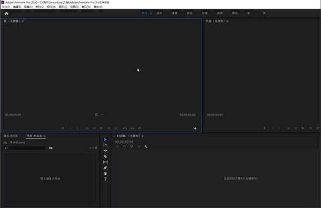Open the Window menu
The image size is (321, 208).
click(86, 7)
